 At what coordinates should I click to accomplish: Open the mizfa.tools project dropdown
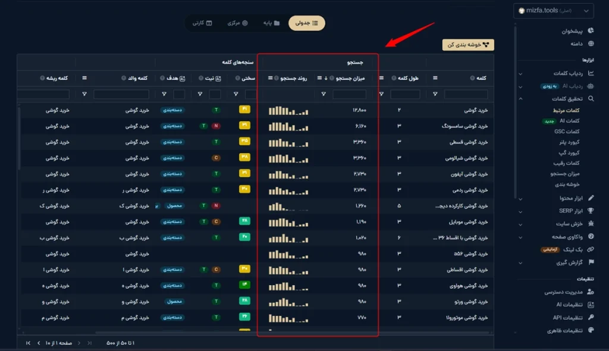[554, 11]
